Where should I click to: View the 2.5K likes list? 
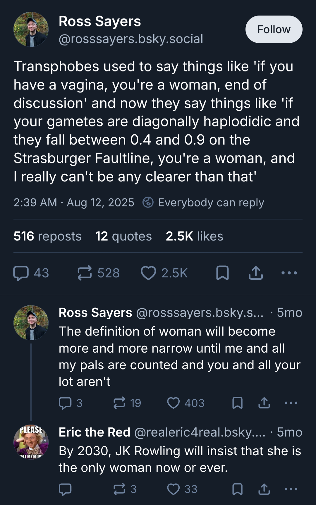pos(194,236)
